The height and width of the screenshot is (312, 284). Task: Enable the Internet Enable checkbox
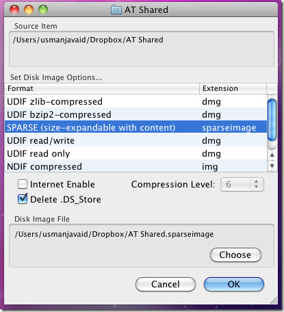click(23, 184)
